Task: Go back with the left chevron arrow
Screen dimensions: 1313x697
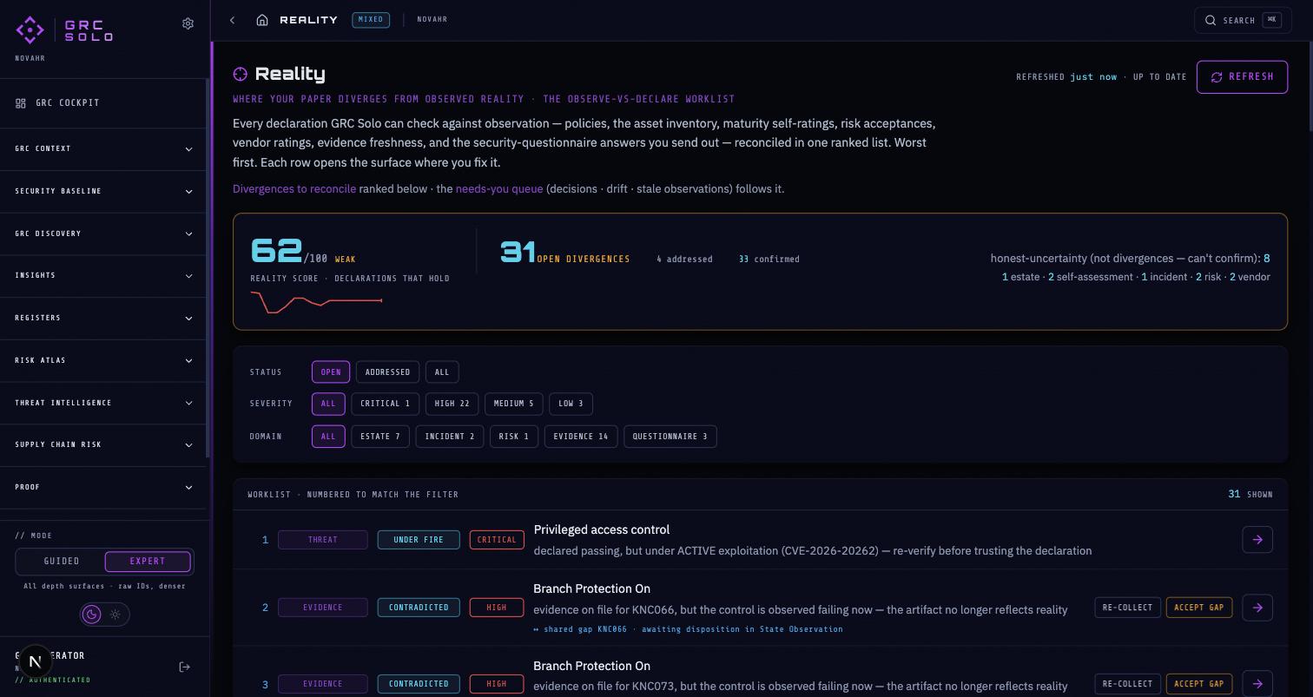Action: pos(232,20)
